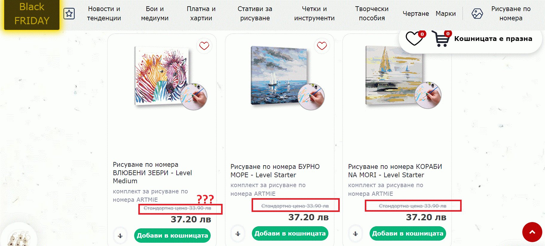Expand the Четки и инструменти menu
Screen dimensions: 545x246
click(x=314, y=13)
